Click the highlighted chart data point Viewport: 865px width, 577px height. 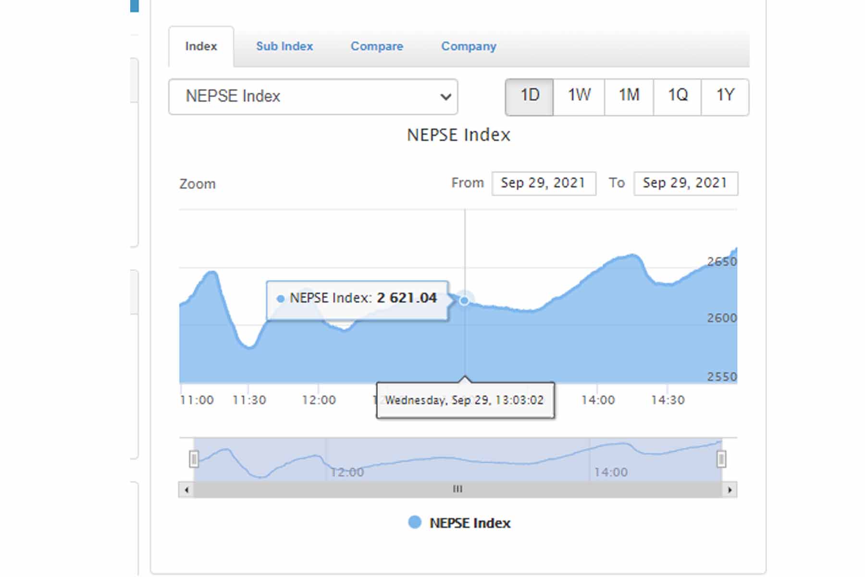(x=464, y=301)
